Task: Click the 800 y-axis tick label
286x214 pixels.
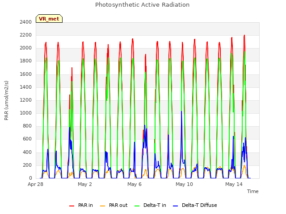Action: coord(27,126)
